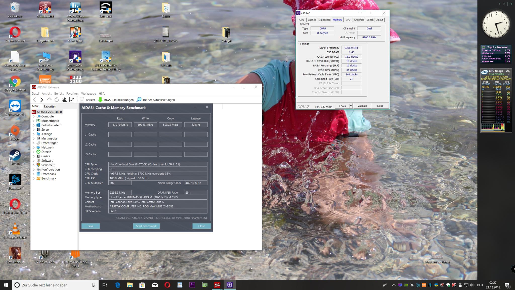Click the Close button in CPU-Z
Image resolution: width=515 pixels, height=290 pixels.
[380, 106]
